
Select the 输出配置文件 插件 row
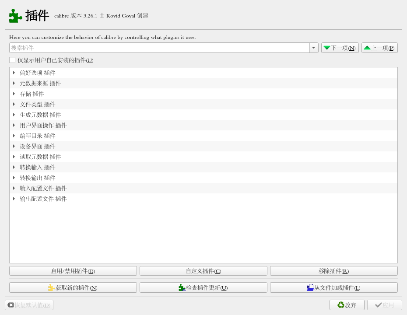[43, 199]
